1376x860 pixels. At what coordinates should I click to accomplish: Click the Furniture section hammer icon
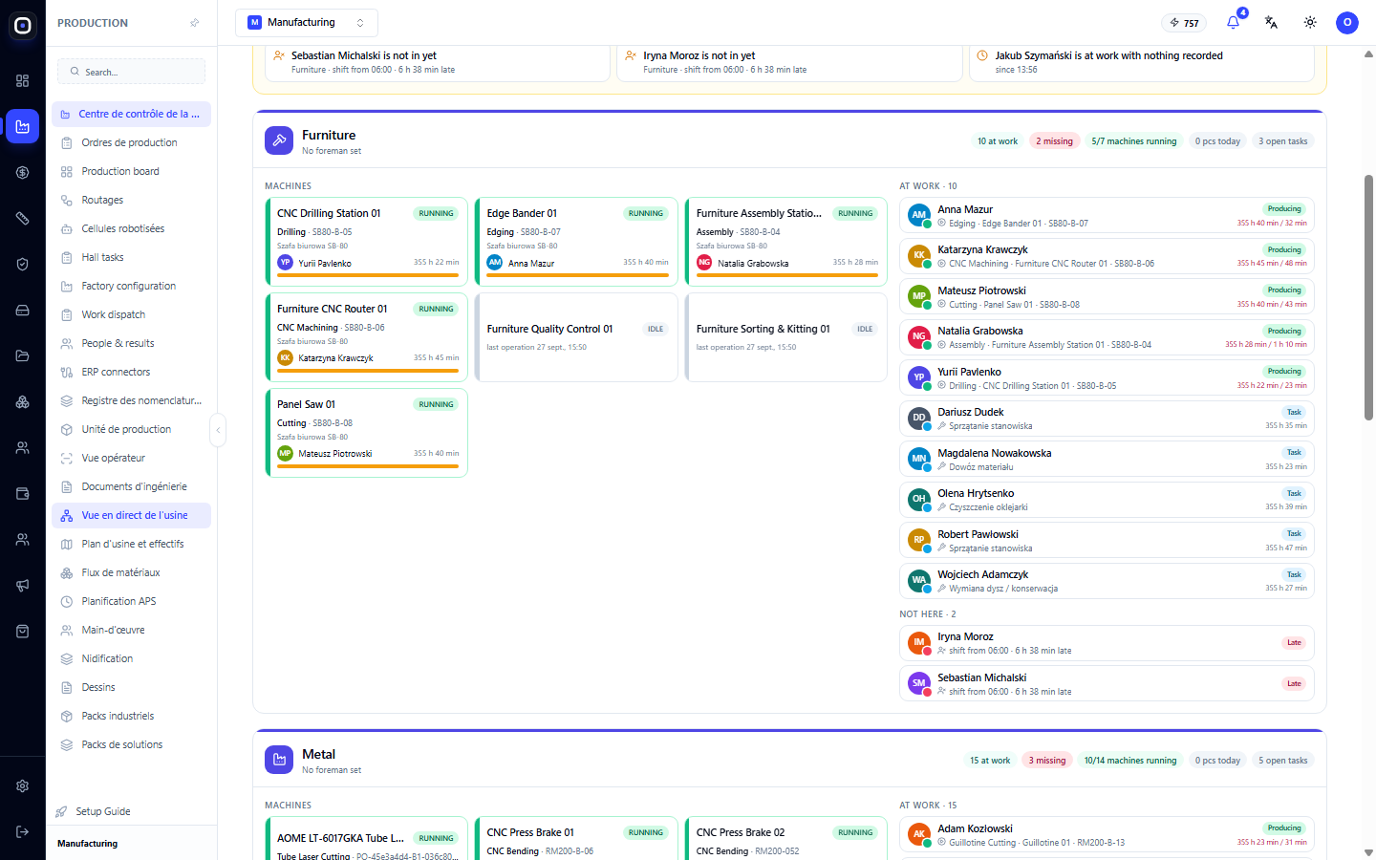click(279, 140)
